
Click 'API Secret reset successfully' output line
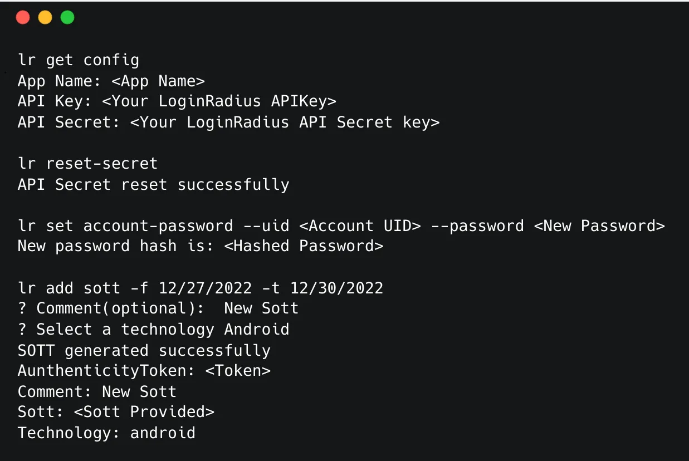point(153,184)
